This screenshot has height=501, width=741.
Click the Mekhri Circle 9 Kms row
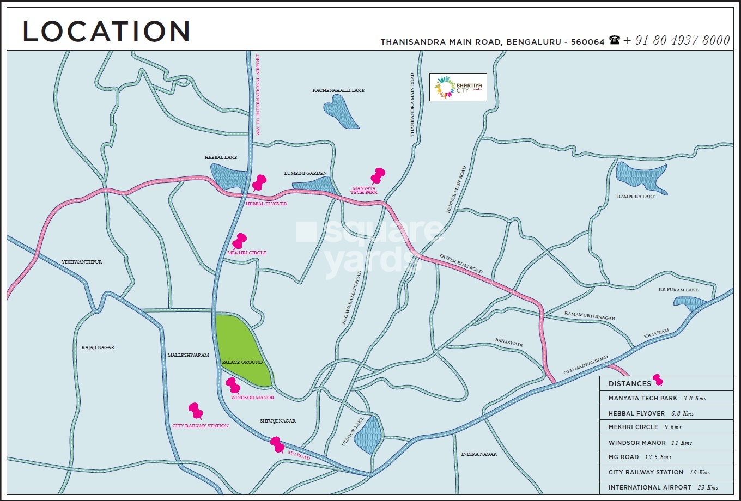coord(666,427)
